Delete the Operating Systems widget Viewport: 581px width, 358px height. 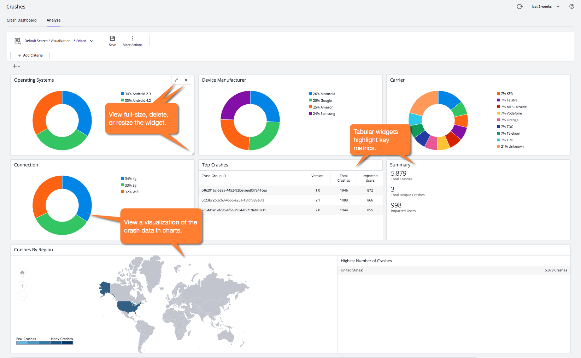tap(186, 80)
